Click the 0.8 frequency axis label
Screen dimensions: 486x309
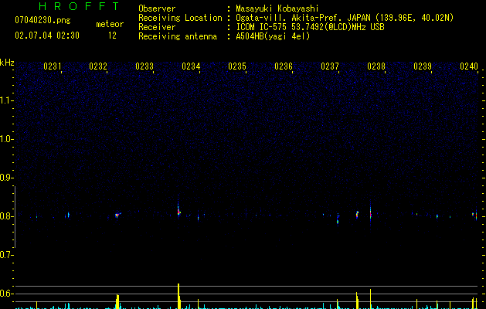coord(6,216)
